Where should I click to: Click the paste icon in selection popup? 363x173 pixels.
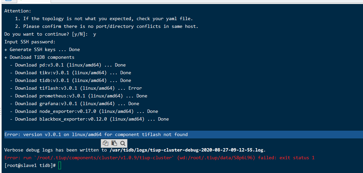pyautogui.click(x=114, y=143)
